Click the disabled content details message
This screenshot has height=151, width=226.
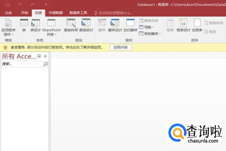pyautogui.click(x=65, y=47)
